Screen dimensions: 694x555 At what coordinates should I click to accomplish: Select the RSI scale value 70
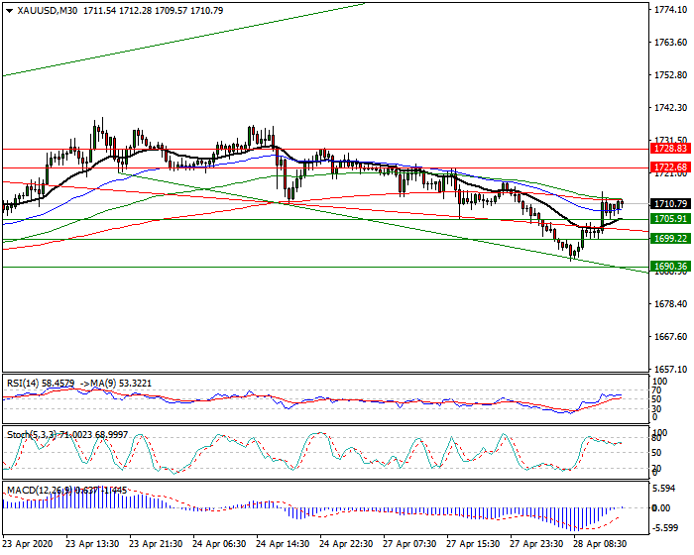pos(657,390)
